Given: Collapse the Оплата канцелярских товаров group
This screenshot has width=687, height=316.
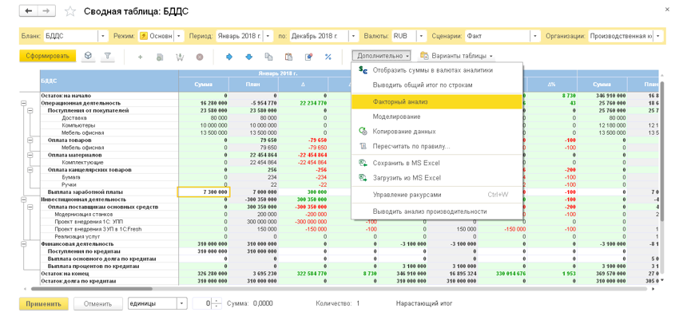Looking at the screenshot, I should click(x=30, y=169).
